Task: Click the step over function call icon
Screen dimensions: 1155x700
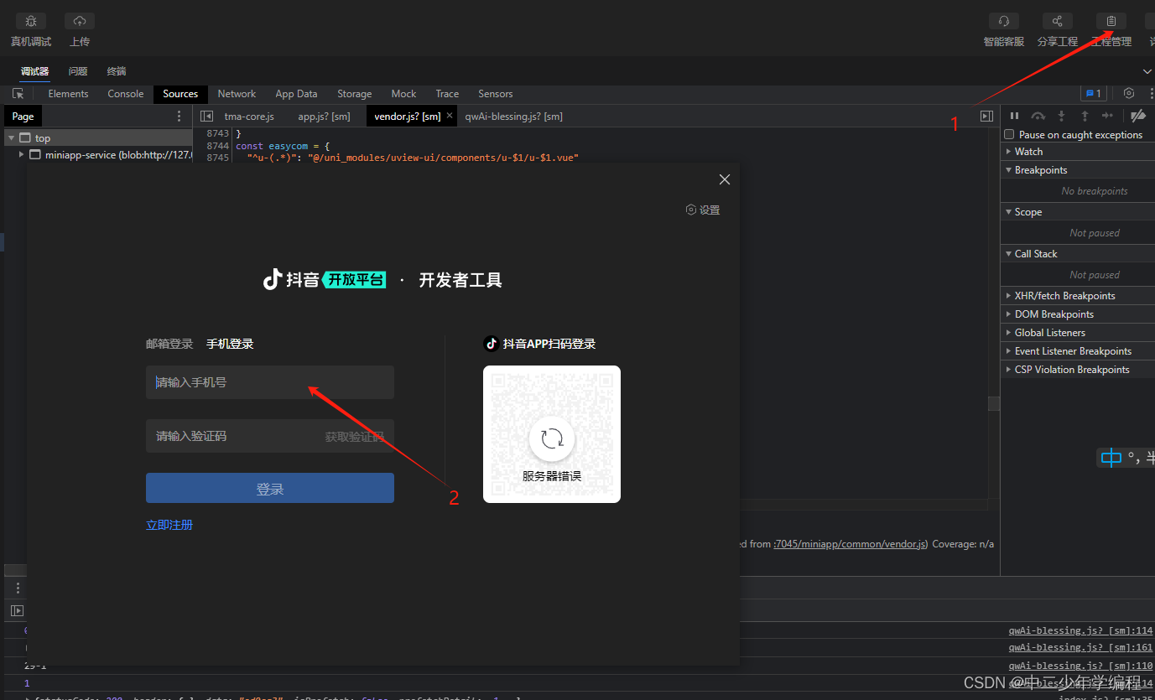Action: (1038, 116)
